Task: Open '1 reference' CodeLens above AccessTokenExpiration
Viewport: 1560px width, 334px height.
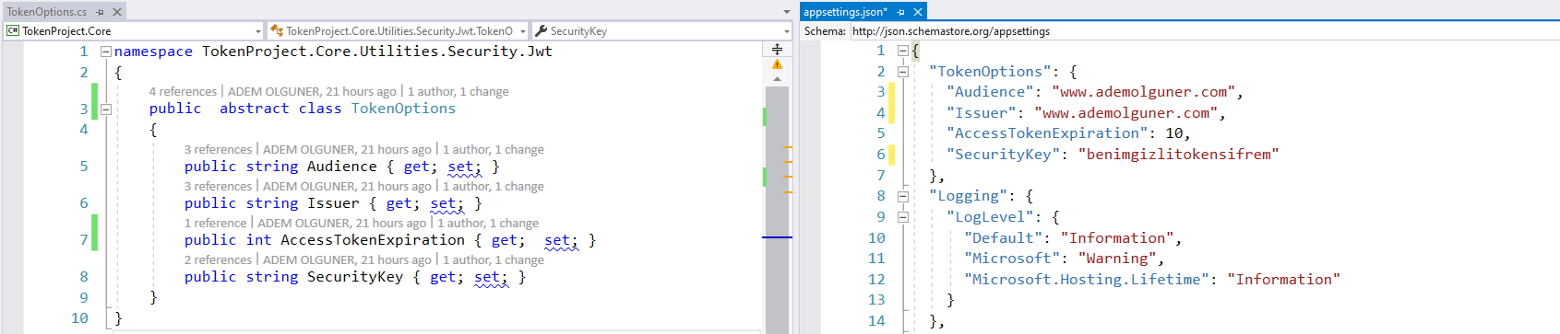Action: tap(215, 223)
